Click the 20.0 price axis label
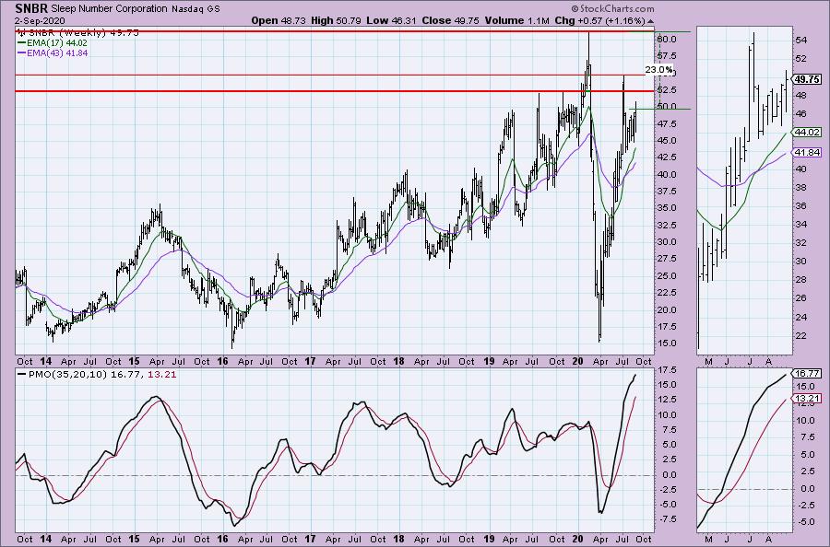 666,309
